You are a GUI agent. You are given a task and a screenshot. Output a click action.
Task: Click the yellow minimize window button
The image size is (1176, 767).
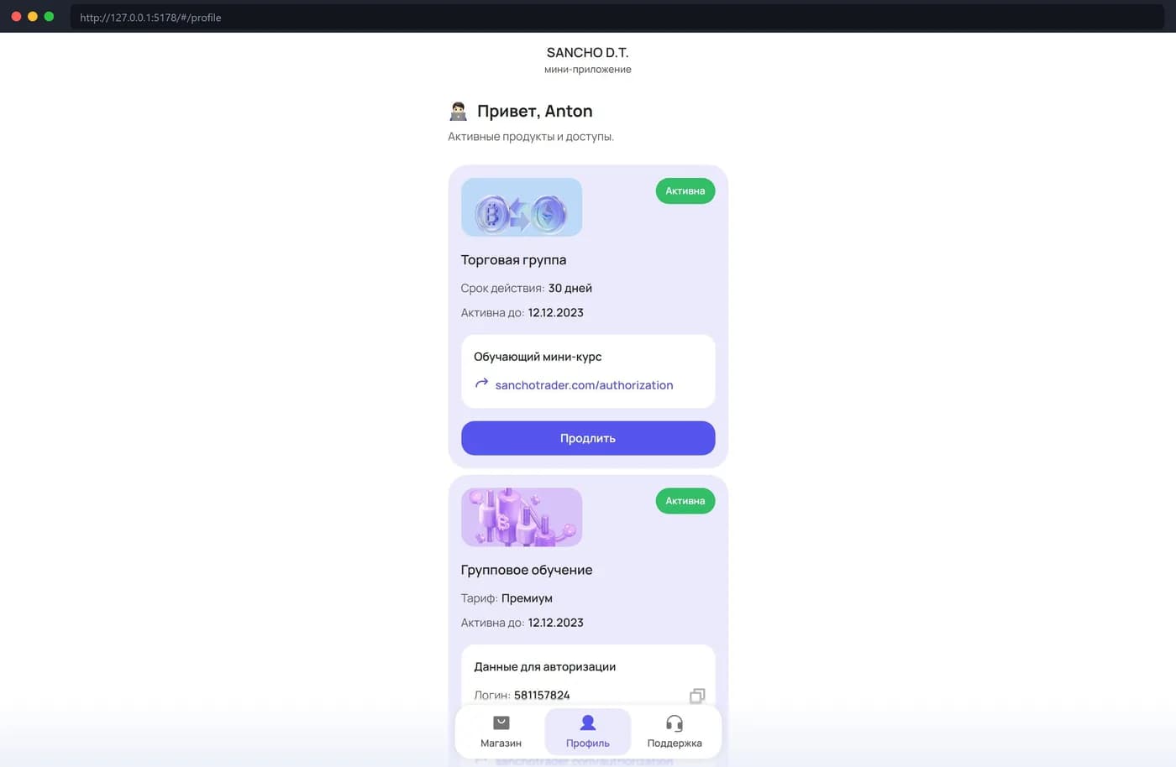(x=33, y=17)
